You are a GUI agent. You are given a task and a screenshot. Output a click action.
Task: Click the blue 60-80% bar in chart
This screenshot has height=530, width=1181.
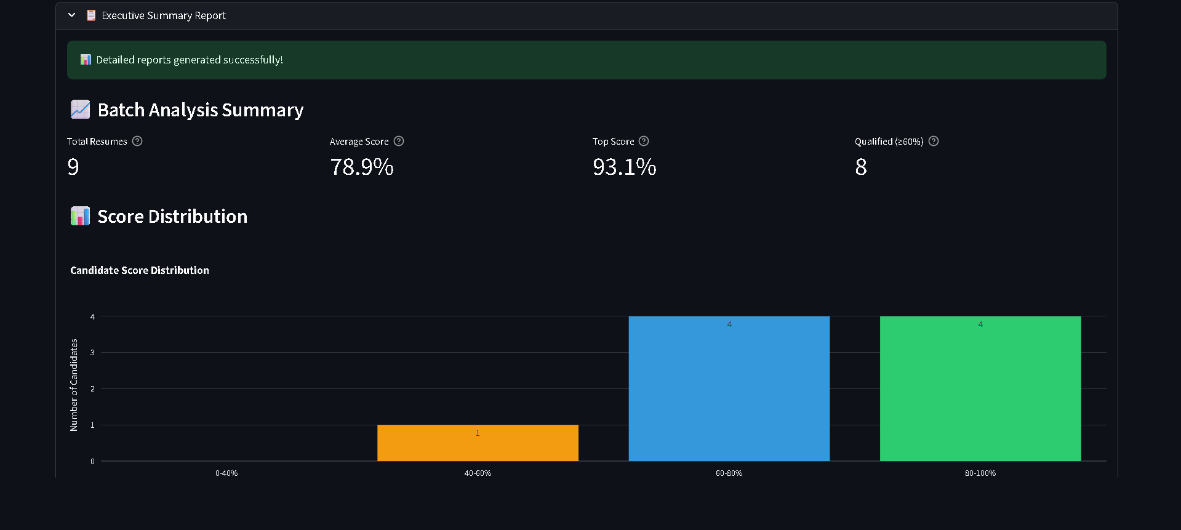pyautogui.click(x=729, y=388)
